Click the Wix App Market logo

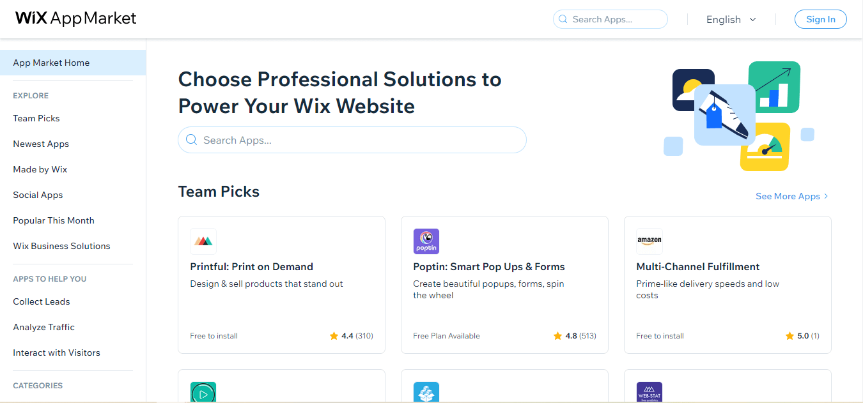(76, 19)
